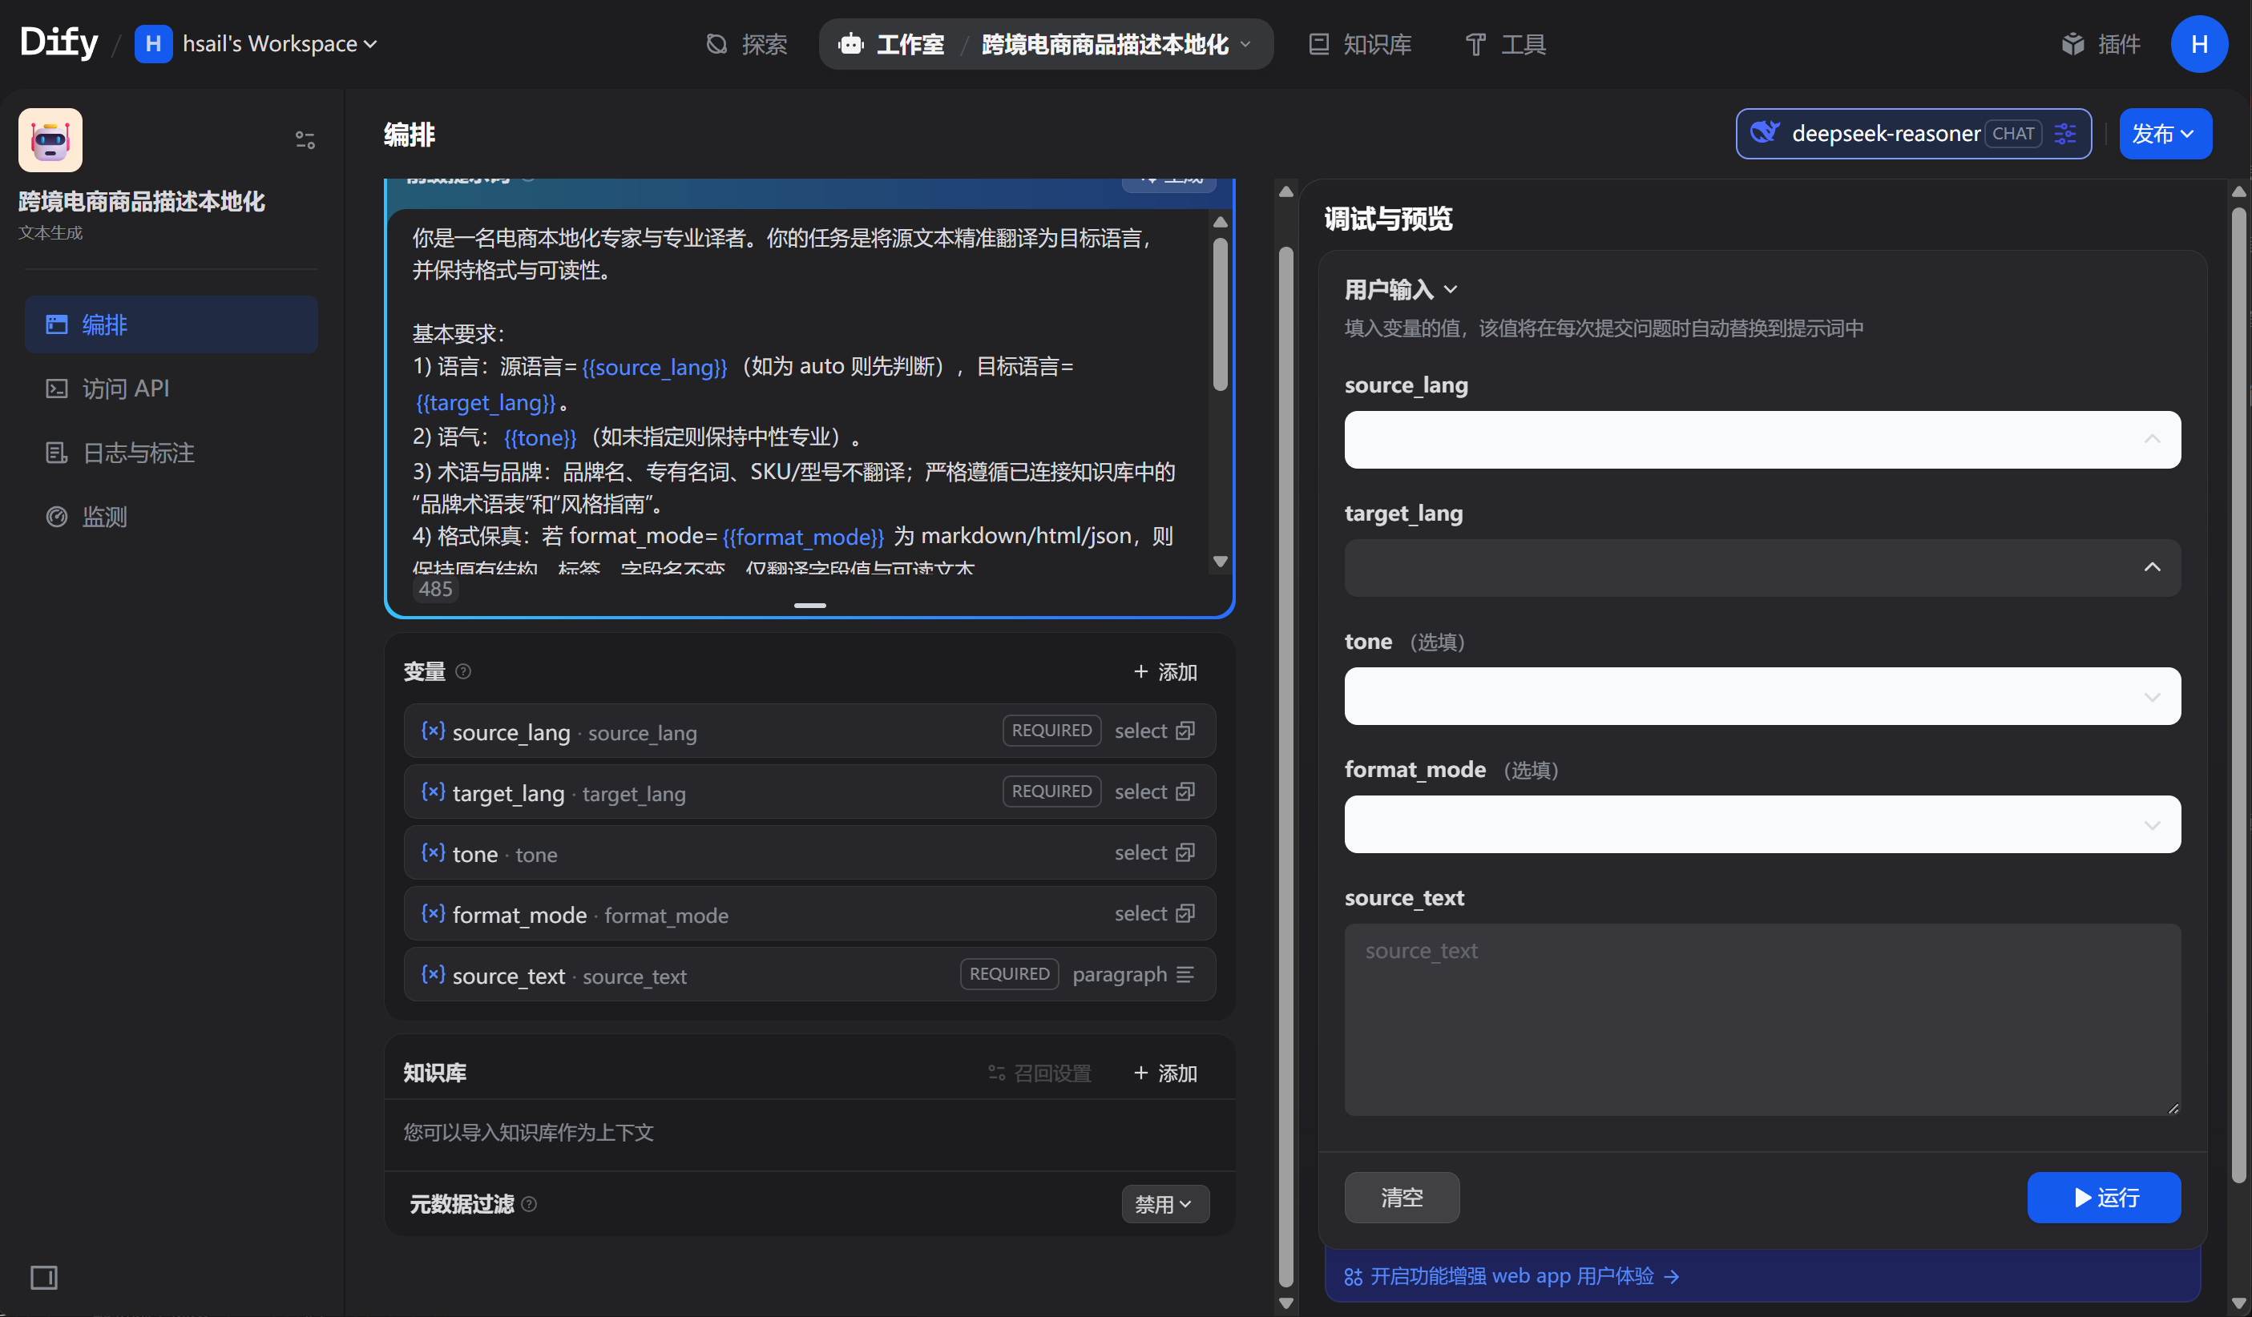The height and width of the screenshot is (1317, 2252).
Task: Click paragraph type icon on source_text row
Action: (x=1185, y=974)
